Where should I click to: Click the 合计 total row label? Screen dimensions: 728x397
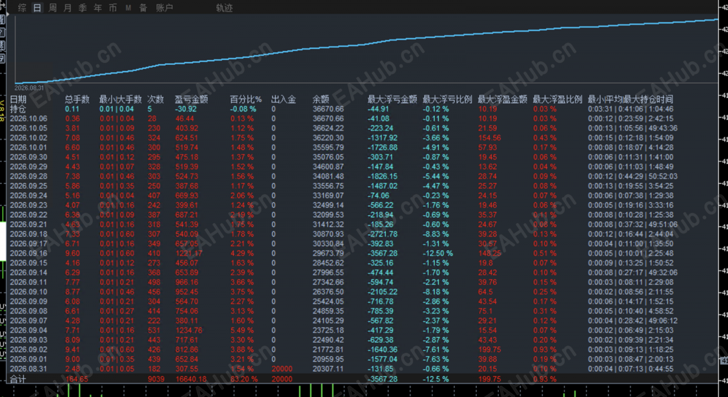(18, 379)
